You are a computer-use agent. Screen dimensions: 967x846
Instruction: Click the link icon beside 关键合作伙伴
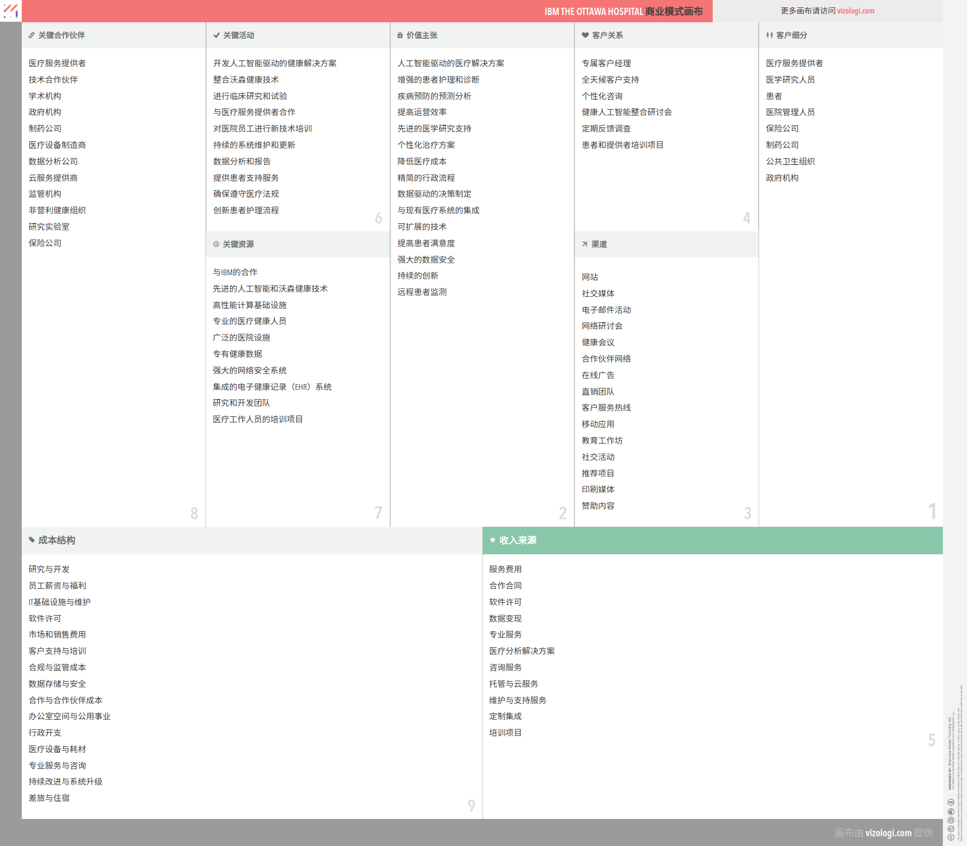coord(31,35)
